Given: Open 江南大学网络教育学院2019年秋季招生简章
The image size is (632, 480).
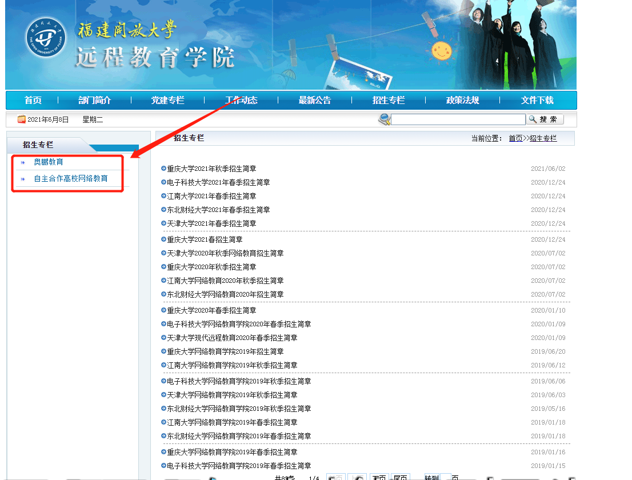Looking at the screenshot, I should pyautogui.click(x=232, y=365).
